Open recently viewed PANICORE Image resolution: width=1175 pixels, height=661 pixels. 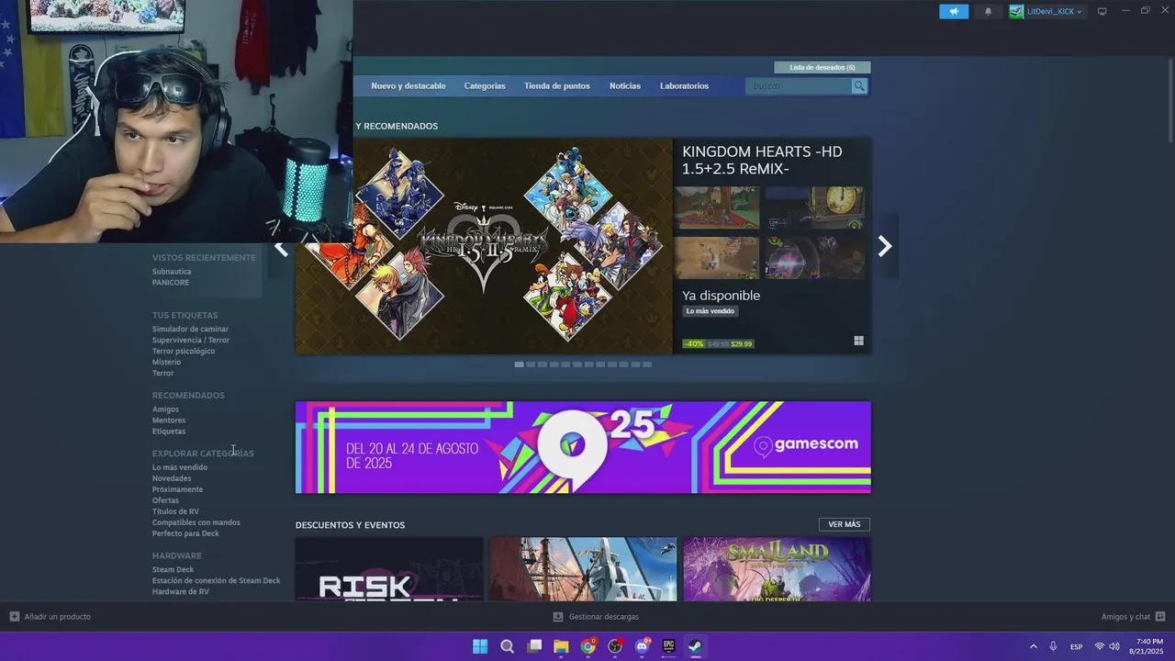tap(171, 283)
